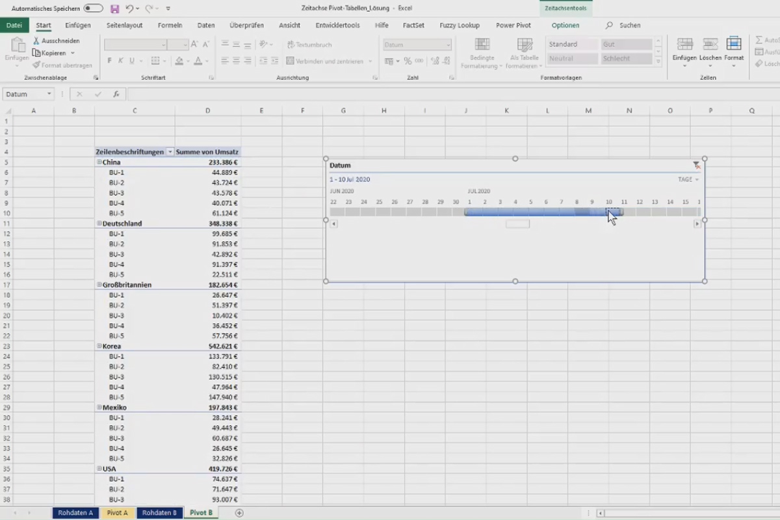Expand the cell styles gallery arrow
Screen dimensions: 780x520
click(658, 61)
